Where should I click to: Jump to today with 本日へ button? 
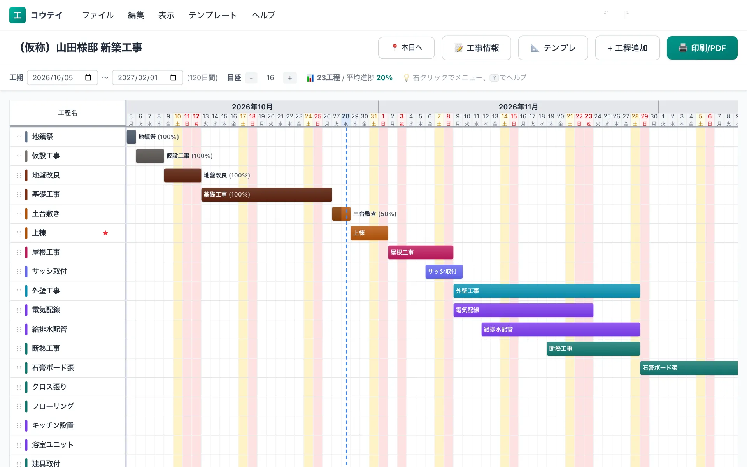406,48
